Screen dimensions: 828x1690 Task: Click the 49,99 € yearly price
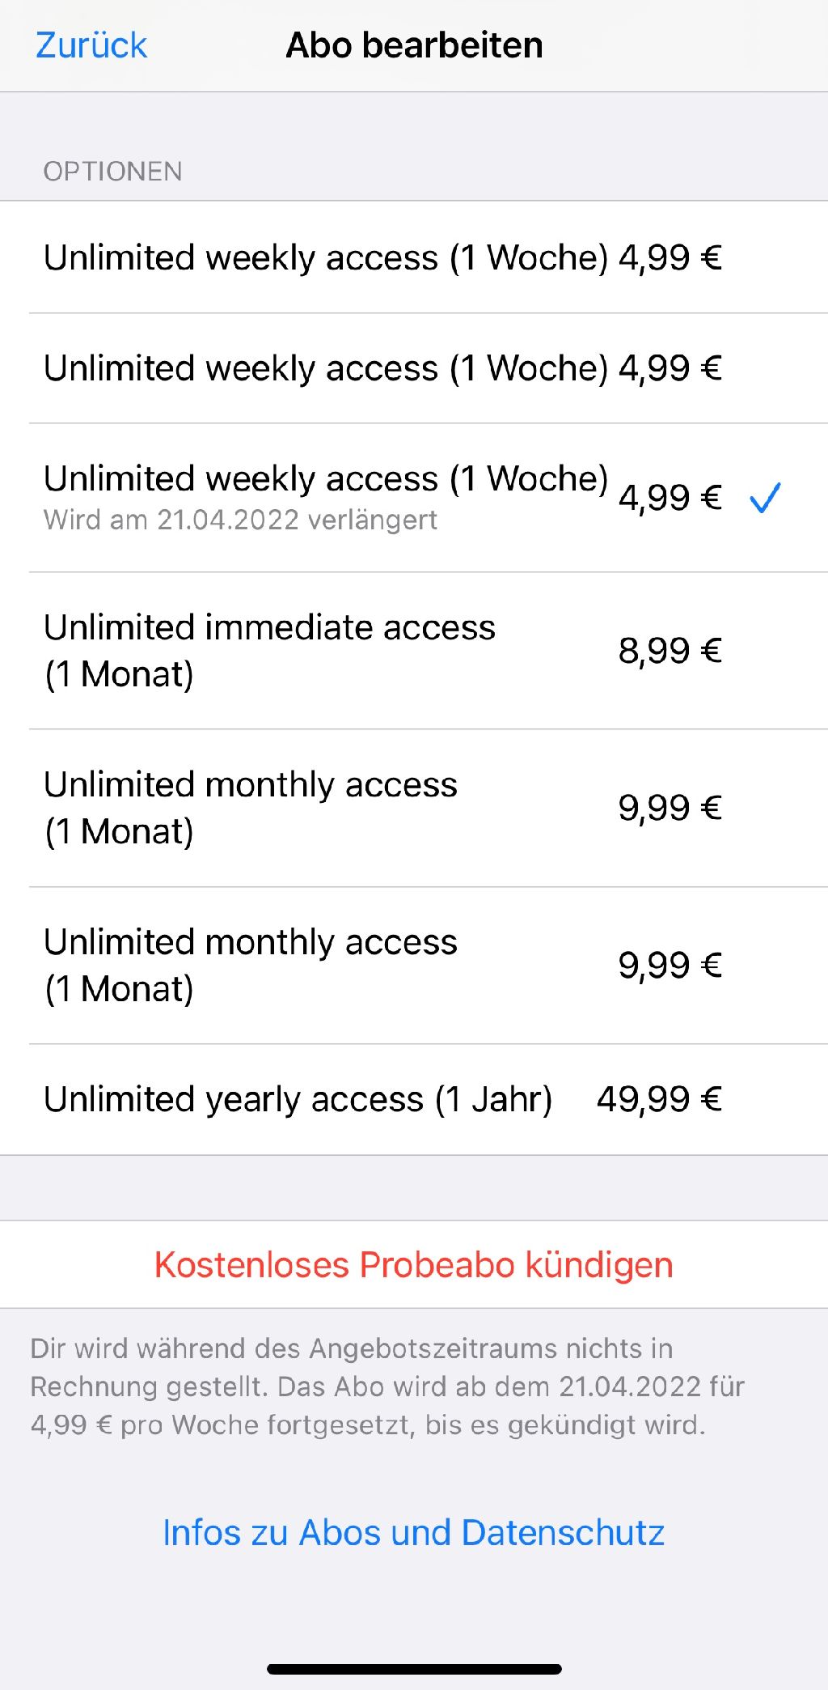pos(659,1099)
